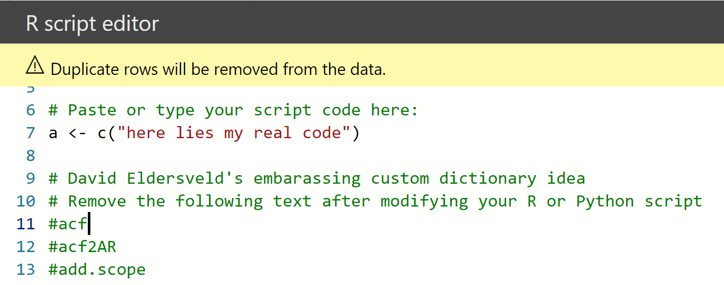
Task: Click the "here lies my real code" string
Action: 234,133
